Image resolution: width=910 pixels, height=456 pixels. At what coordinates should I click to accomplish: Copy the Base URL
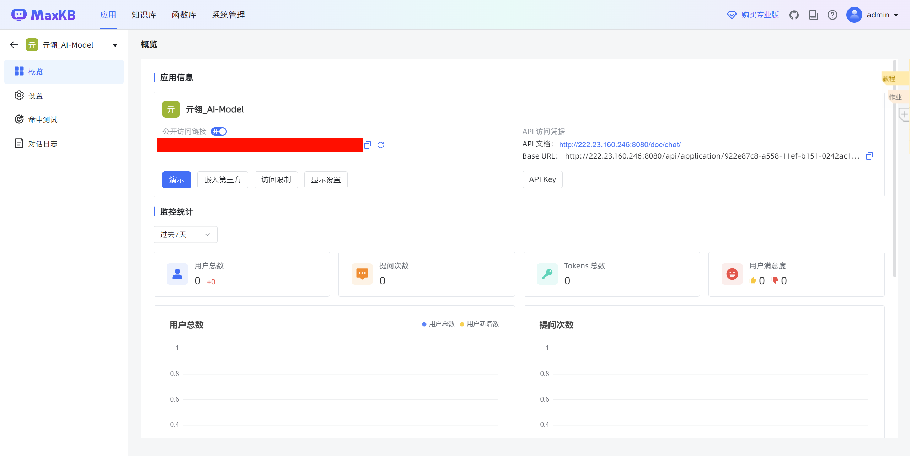coord(869,156)
